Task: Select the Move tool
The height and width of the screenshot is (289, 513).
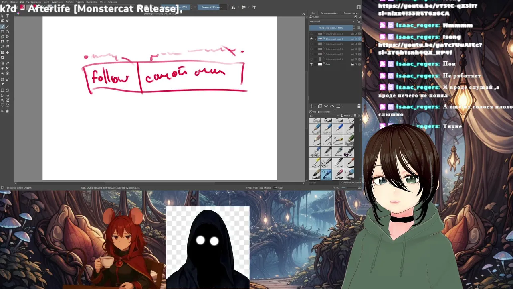Action: (7, 53)
